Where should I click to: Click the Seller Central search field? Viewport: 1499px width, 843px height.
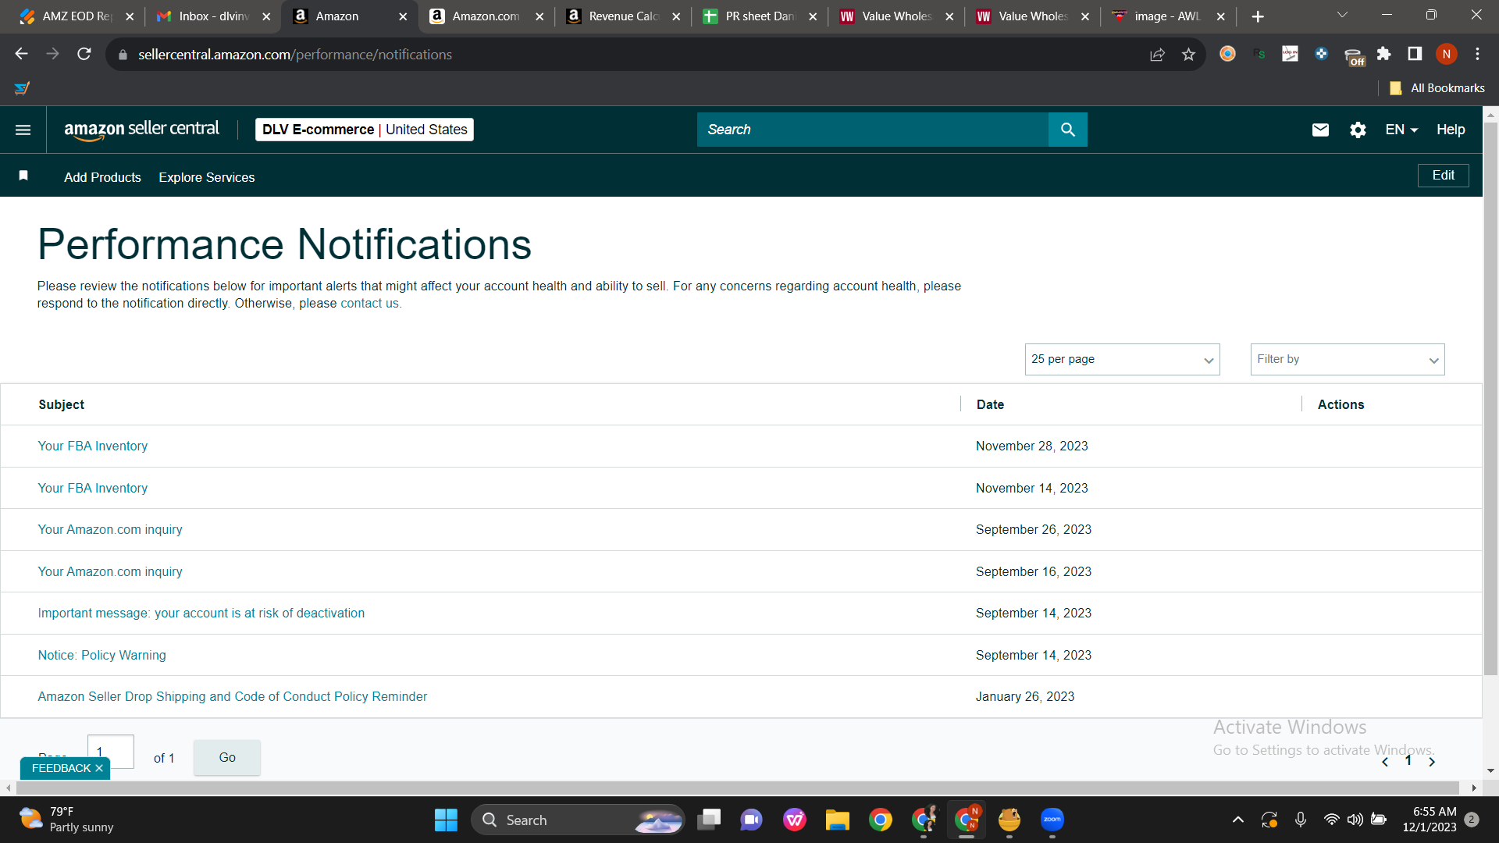point(873,130)
